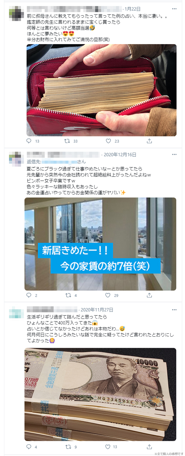Like the tweet with 13 likes
This screenshot has width=185, height=456.
(x=108, y=447)
